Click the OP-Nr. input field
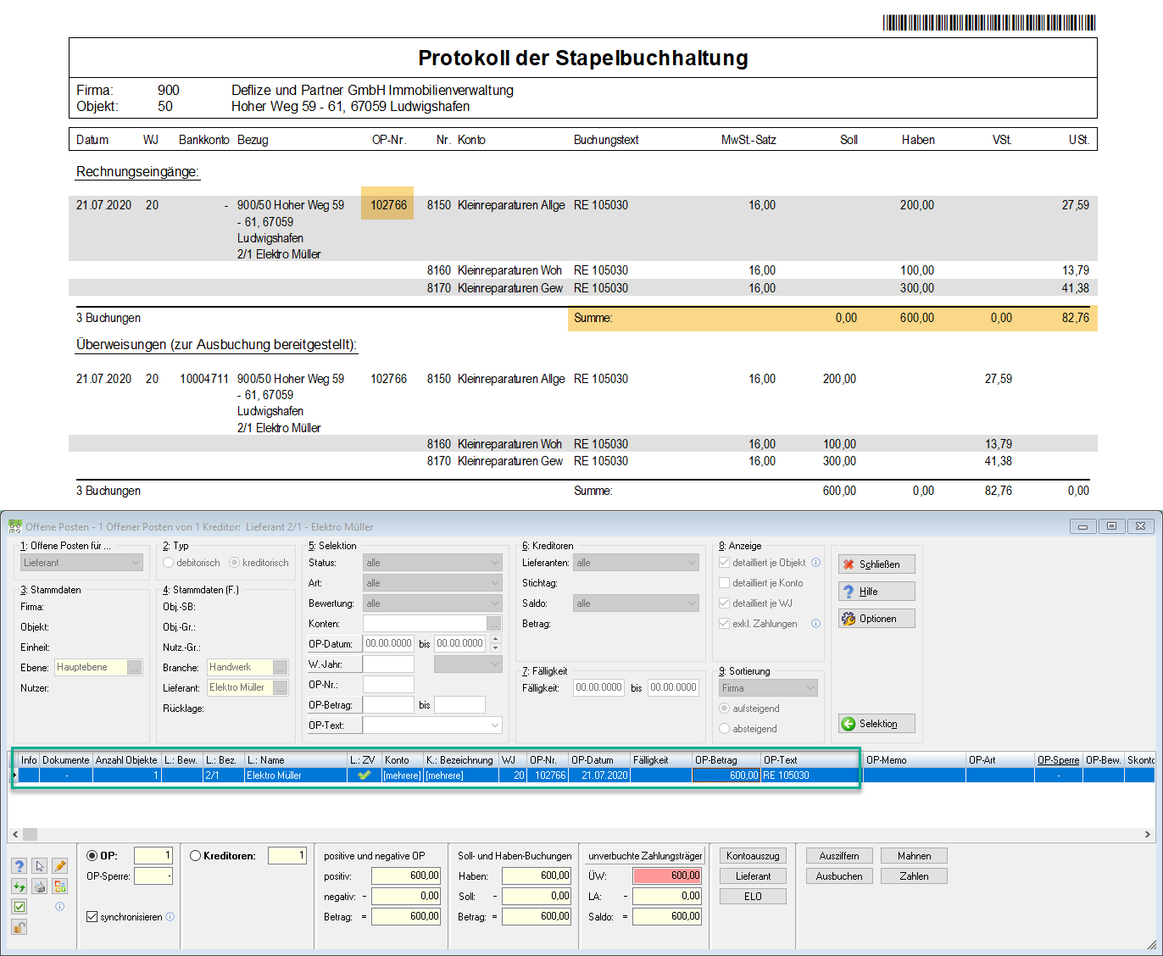 pyautogui.click(x=388, y=685)
